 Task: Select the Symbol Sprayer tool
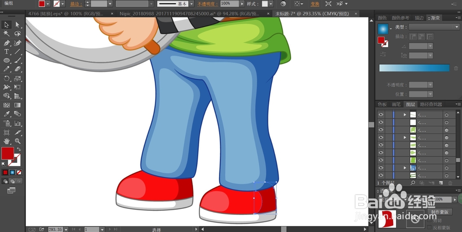[x=6, y=123]
